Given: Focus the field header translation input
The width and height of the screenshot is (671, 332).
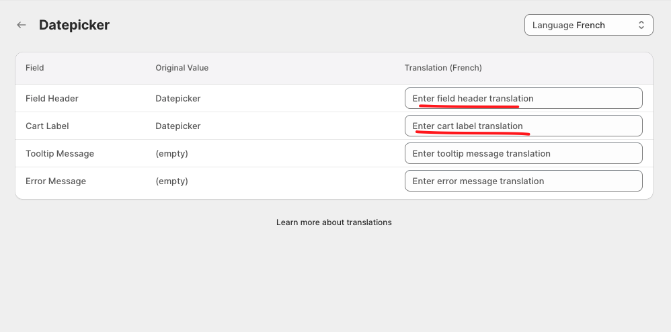Looking at the screenshot, I should pyautogui.click(x=523, y=98).
